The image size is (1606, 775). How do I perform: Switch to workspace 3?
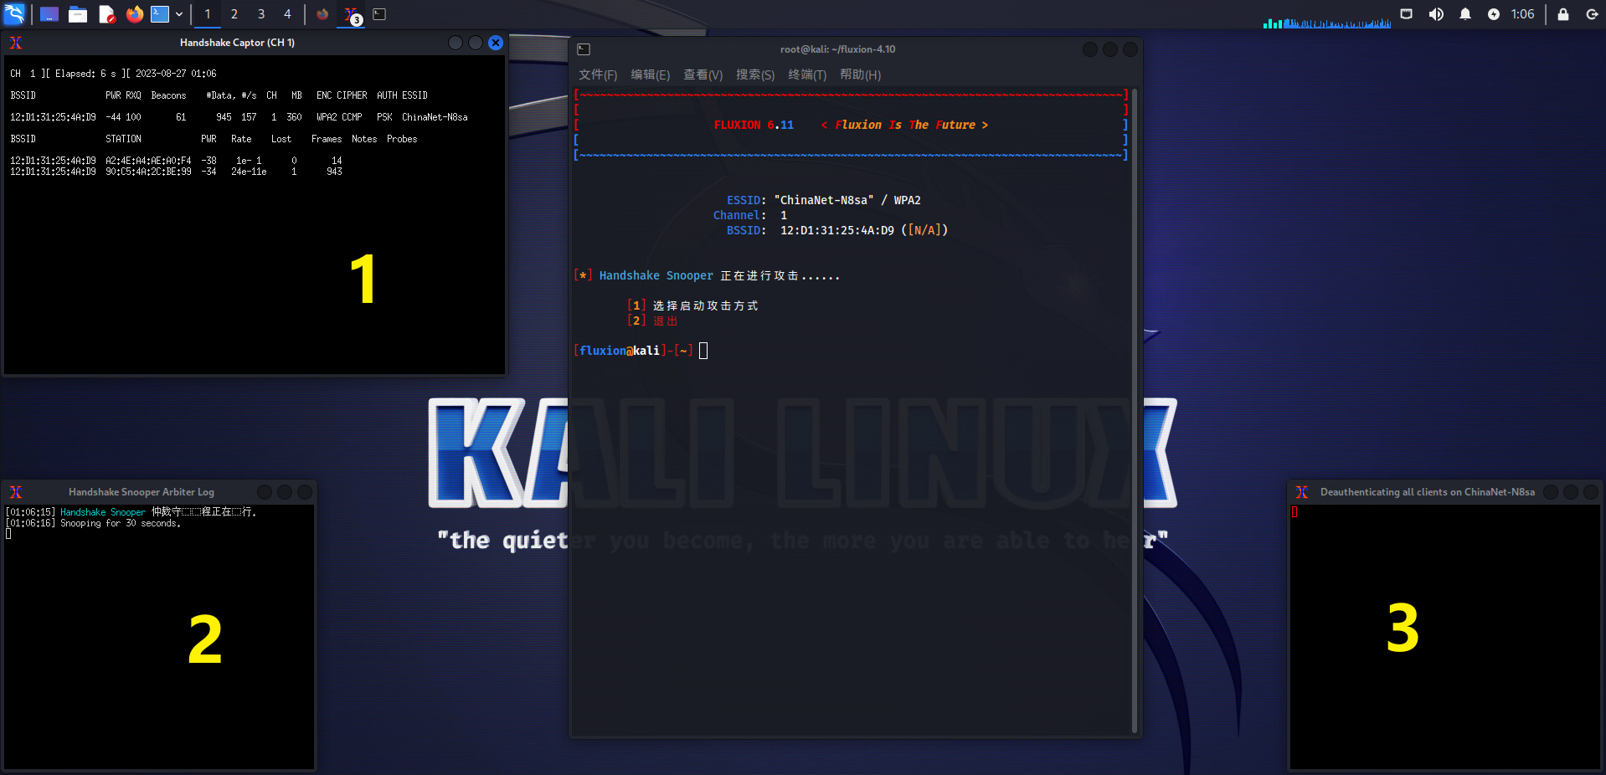pyautogui.click(x=261, y=14)
